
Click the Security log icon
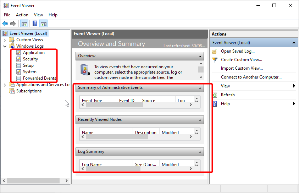(x=18, y=59)
